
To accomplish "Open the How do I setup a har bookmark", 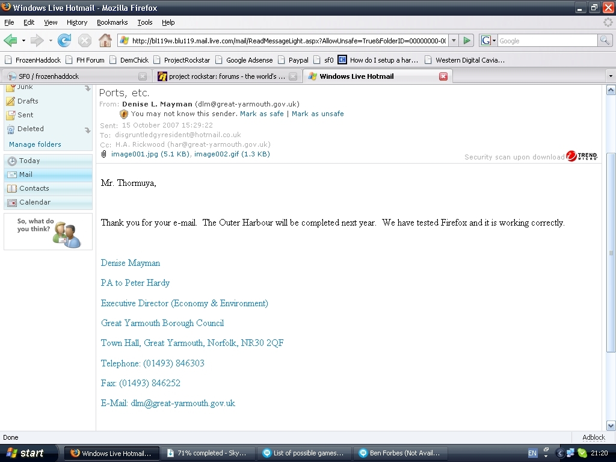I will pyautogui.click(x=378, y=60).
